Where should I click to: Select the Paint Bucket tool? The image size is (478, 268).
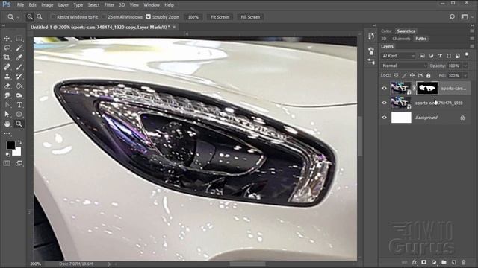19,86
